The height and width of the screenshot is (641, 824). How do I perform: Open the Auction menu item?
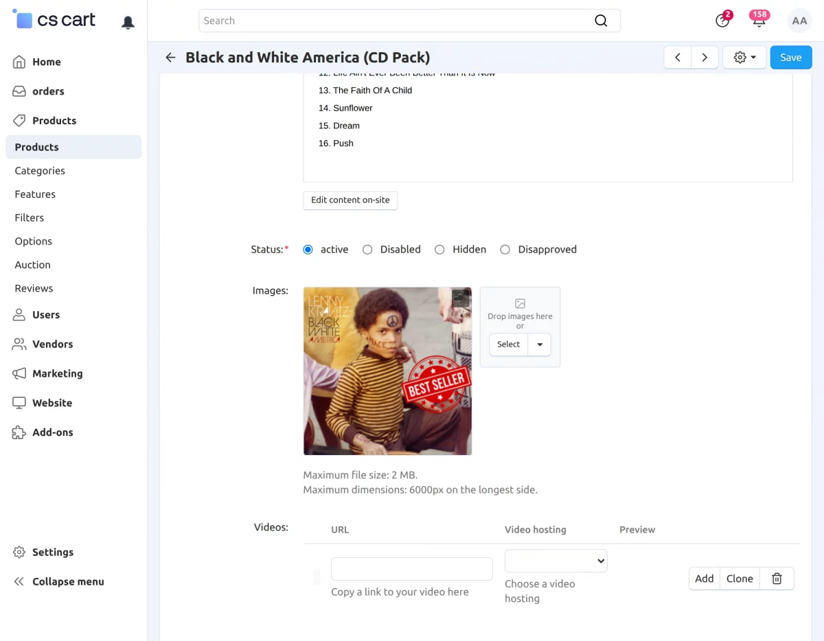point(33,265)
